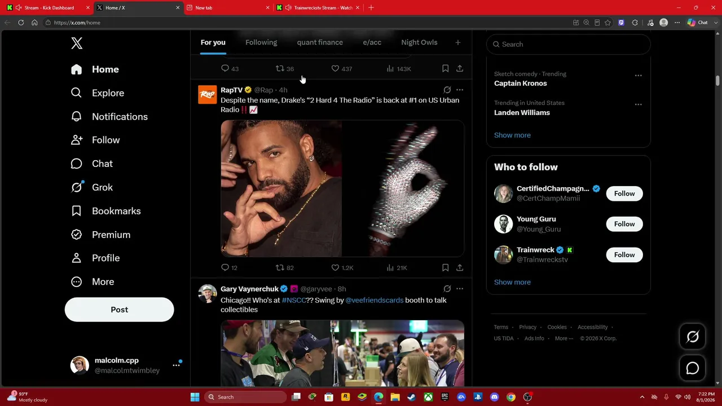The width and height of the screenshot is (722, 406).
Task: Switch to the Night Owls tab
Action: pos(419,42)
